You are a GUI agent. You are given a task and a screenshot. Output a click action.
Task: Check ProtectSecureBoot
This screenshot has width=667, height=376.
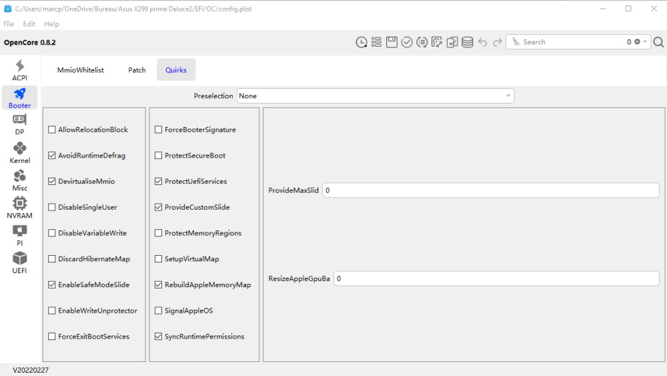[x=159, y=156]
